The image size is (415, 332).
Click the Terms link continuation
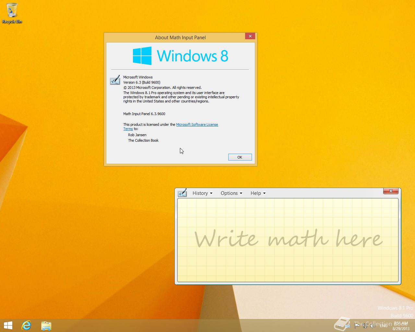(x=128, y=129)
